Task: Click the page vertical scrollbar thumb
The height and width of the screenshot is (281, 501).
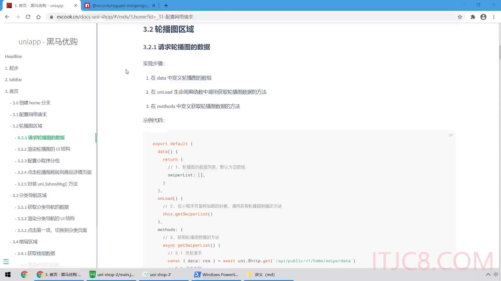Action: [500, 52]
